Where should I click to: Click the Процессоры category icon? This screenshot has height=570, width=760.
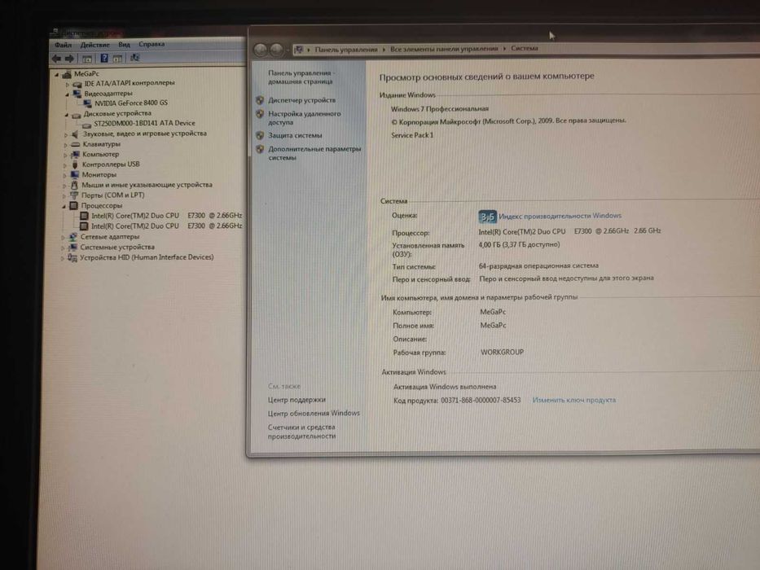pos(73,206)
